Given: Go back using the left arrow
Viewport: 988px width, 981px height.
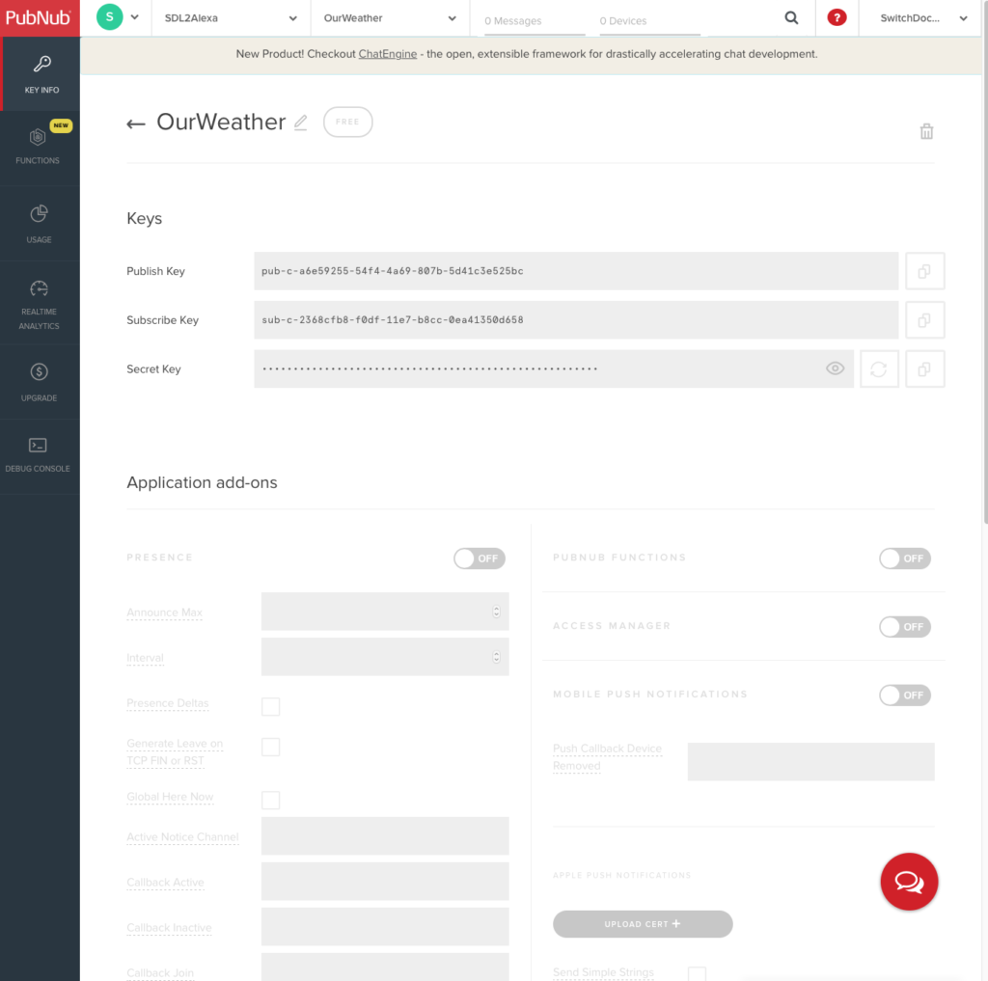Looking at the screenshot, I should pos(135,124).
